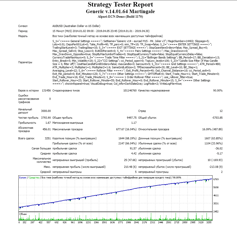
Task: Select the Все тики model description
Action: click(x=108, y=36)
